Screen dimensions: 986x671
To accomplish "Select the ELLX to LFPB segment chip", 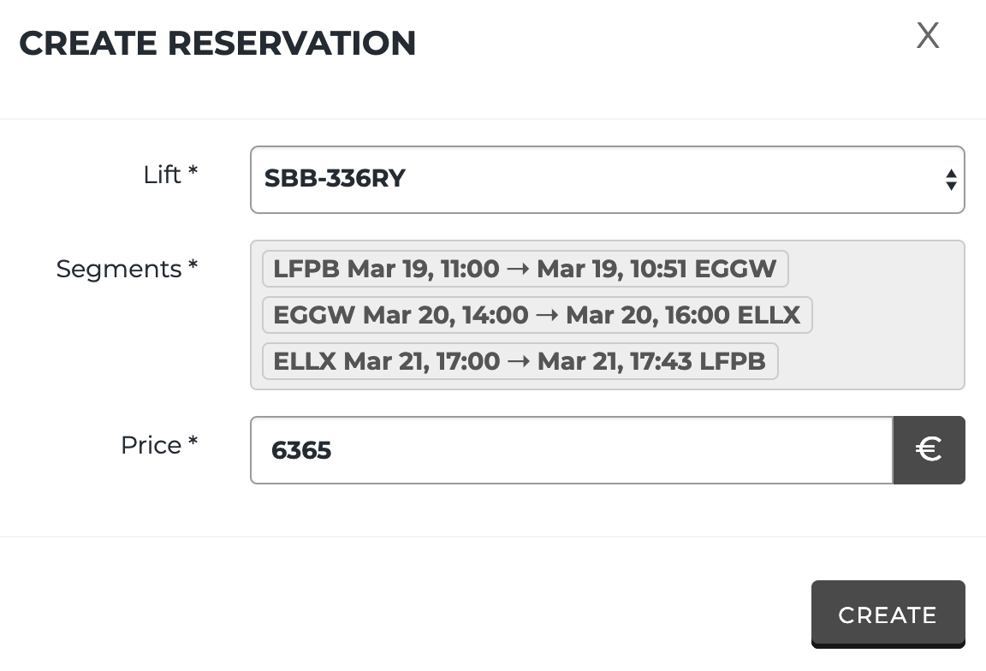I will tap(520, 361).
